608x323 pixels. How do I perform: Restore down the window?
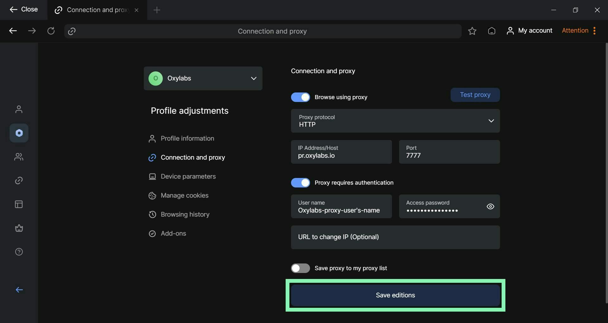pos(575,10)
